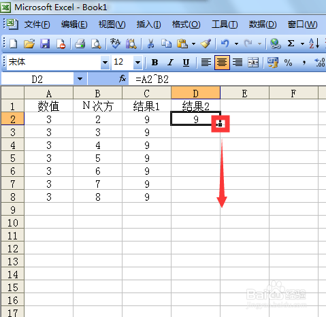Click the font size field showing 12
The width and height of the screenshot is (326, 317).
[123, 62]
